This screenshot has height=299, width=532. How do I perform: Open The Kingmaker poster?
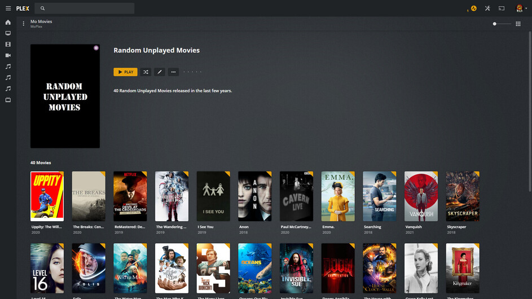(463, 268)
